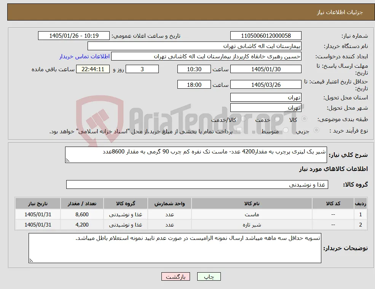Open the اطلاعات تماس خریدار link
Screen dimensions: 375x289
85,56
